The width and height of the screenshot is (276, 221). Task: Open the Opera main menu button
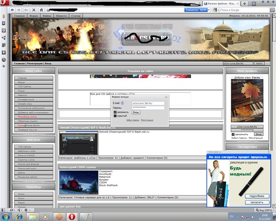coord(4,3)
